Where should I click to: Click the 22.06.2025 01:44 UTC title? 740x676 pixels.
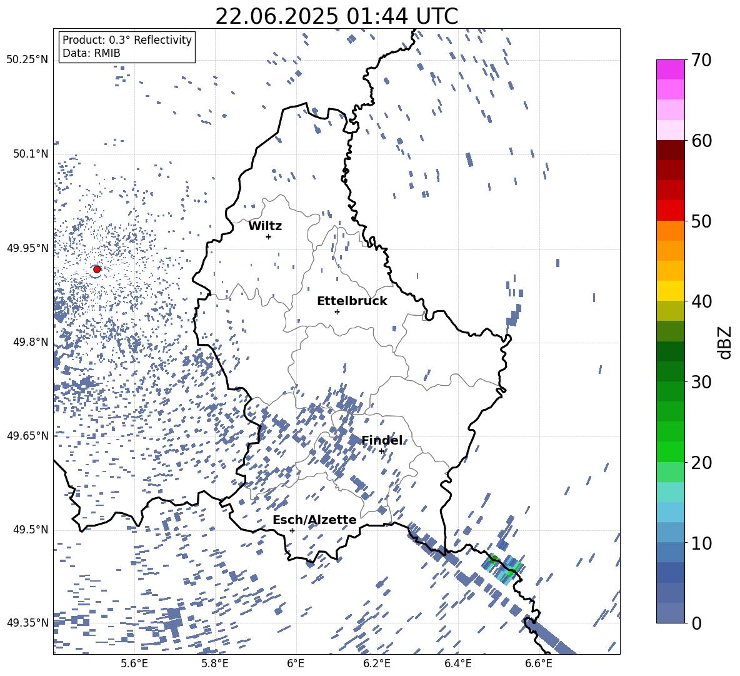coord(336,16)
